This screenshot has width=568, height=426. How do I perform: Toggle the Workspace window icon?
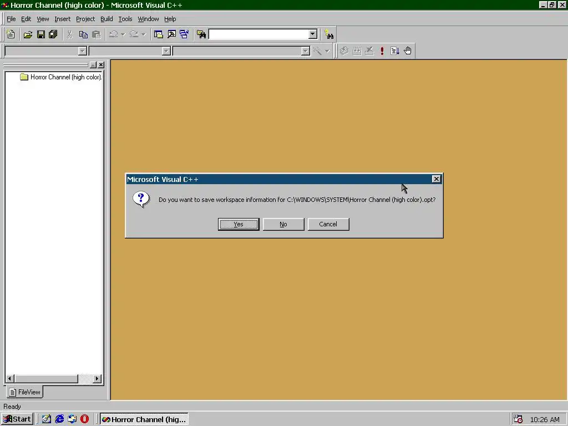point(158,34)
